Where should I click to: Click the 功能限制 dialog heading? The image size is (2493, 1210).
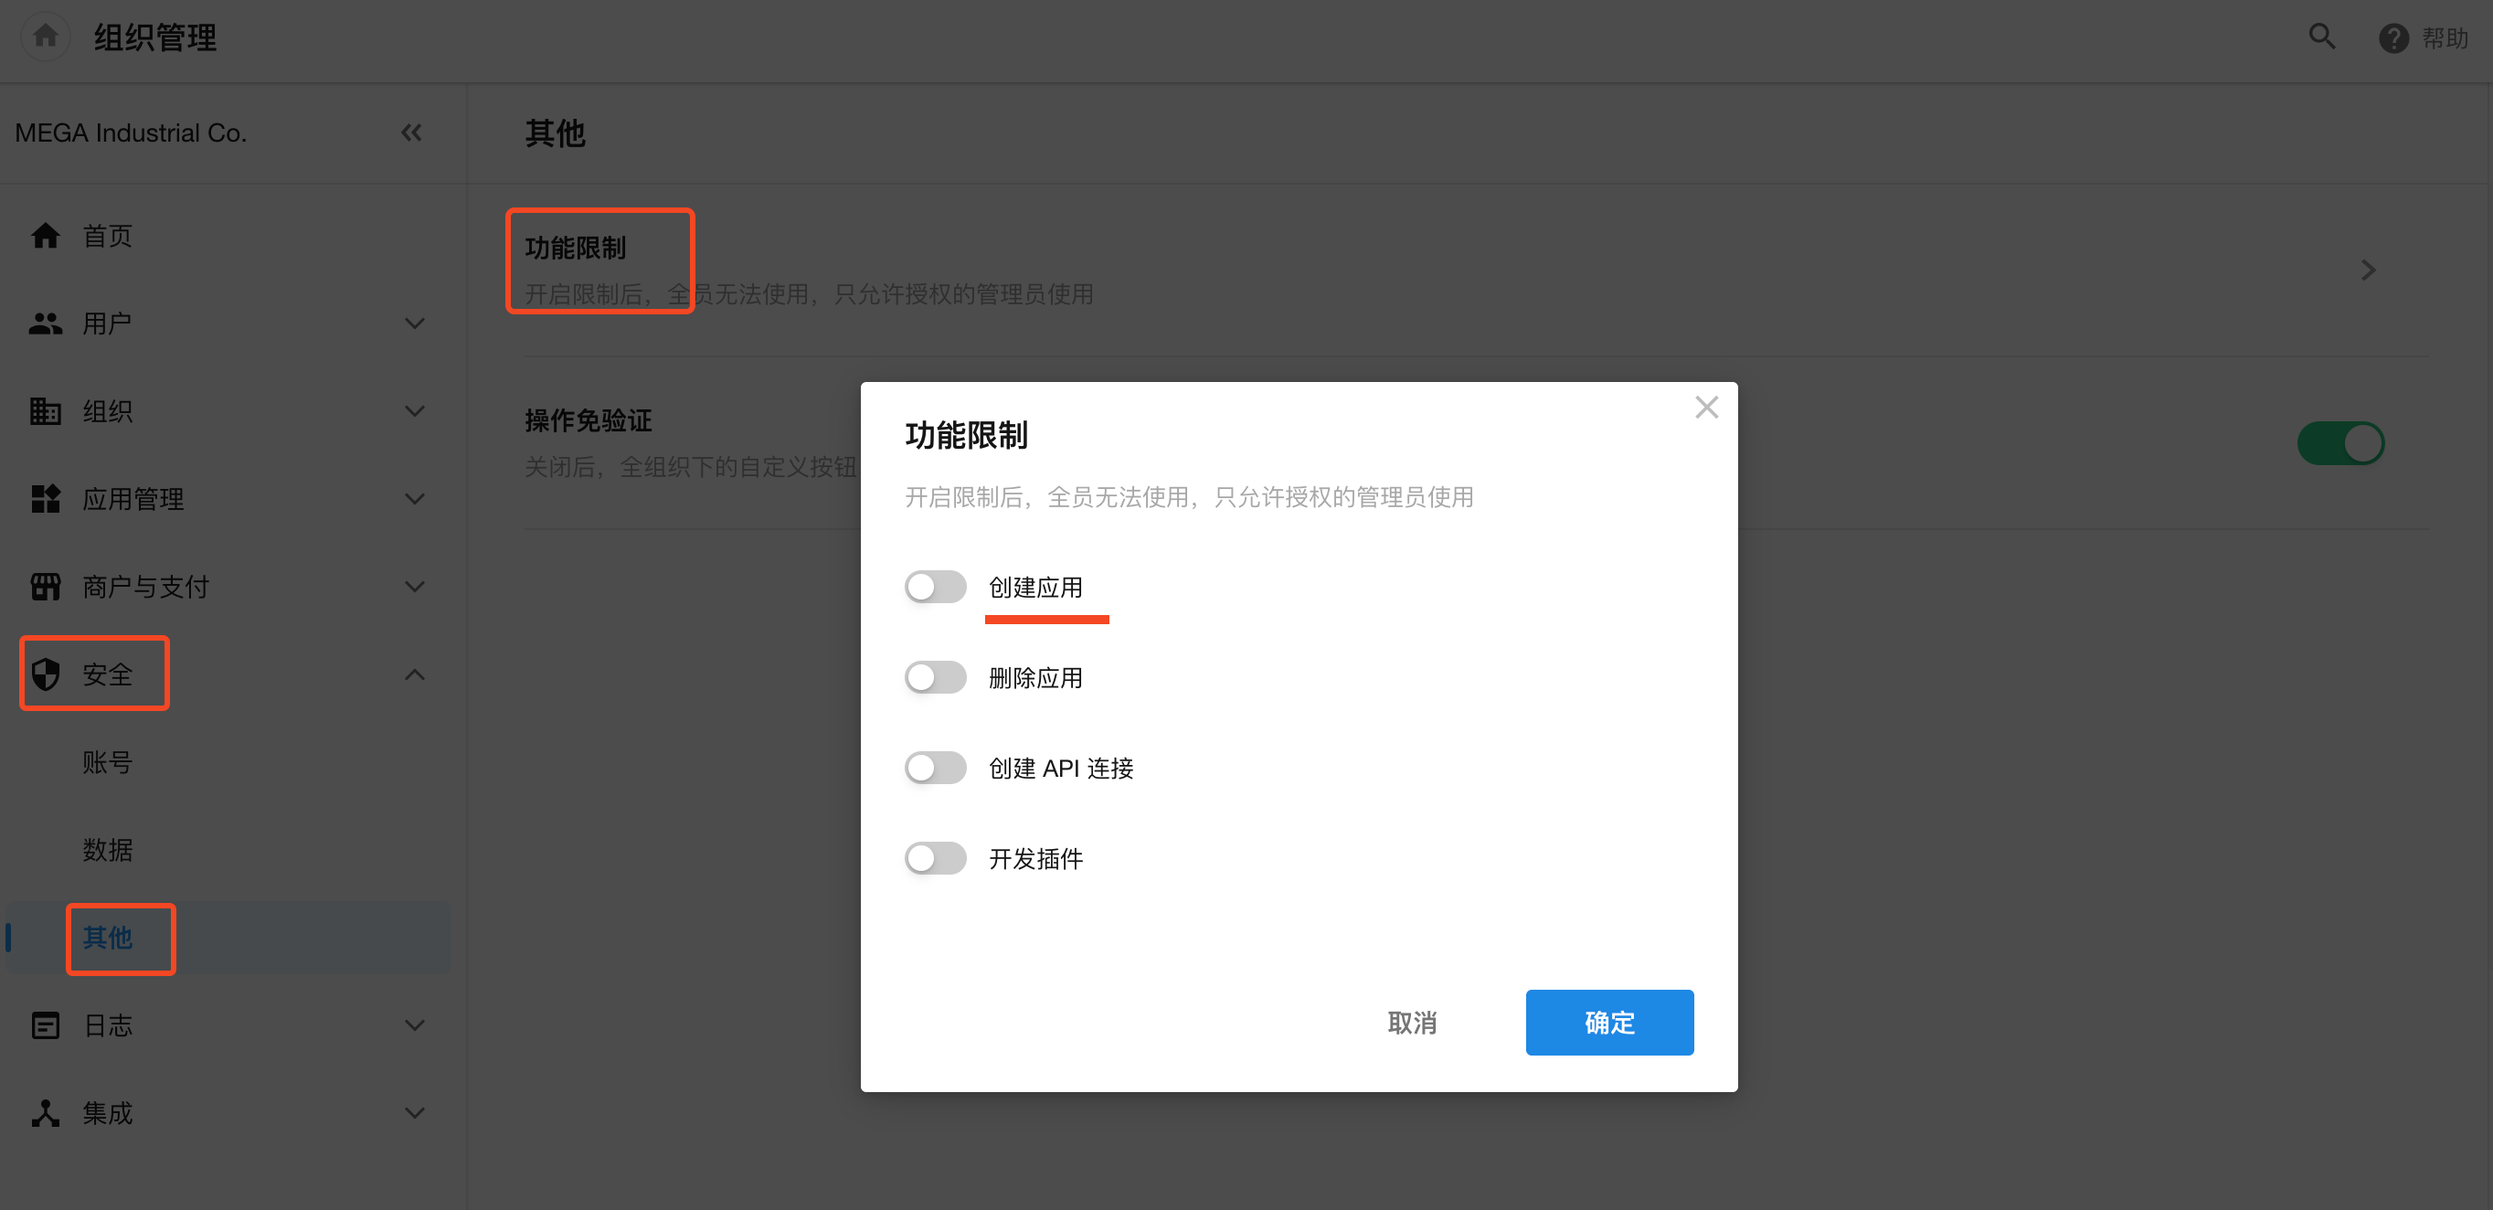click(966, 435)
